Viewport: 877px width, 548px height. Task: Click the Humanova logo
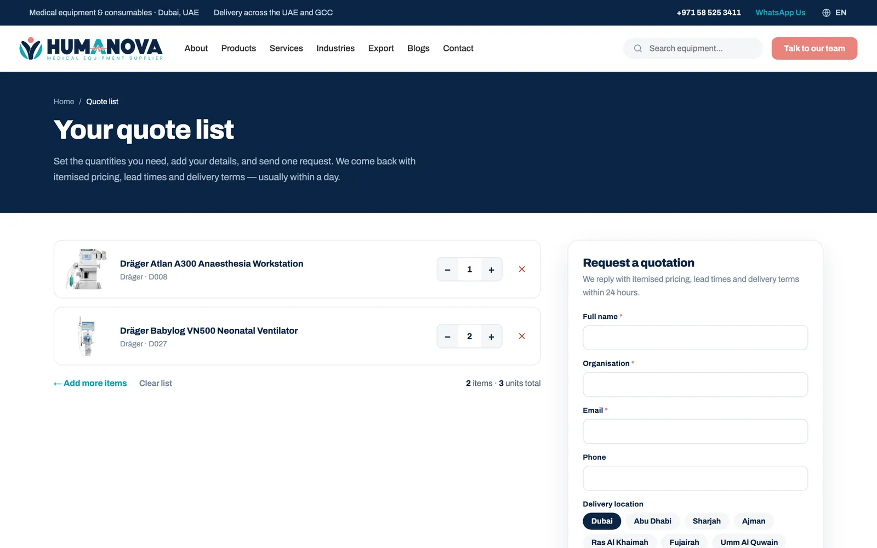coord(91,48)
